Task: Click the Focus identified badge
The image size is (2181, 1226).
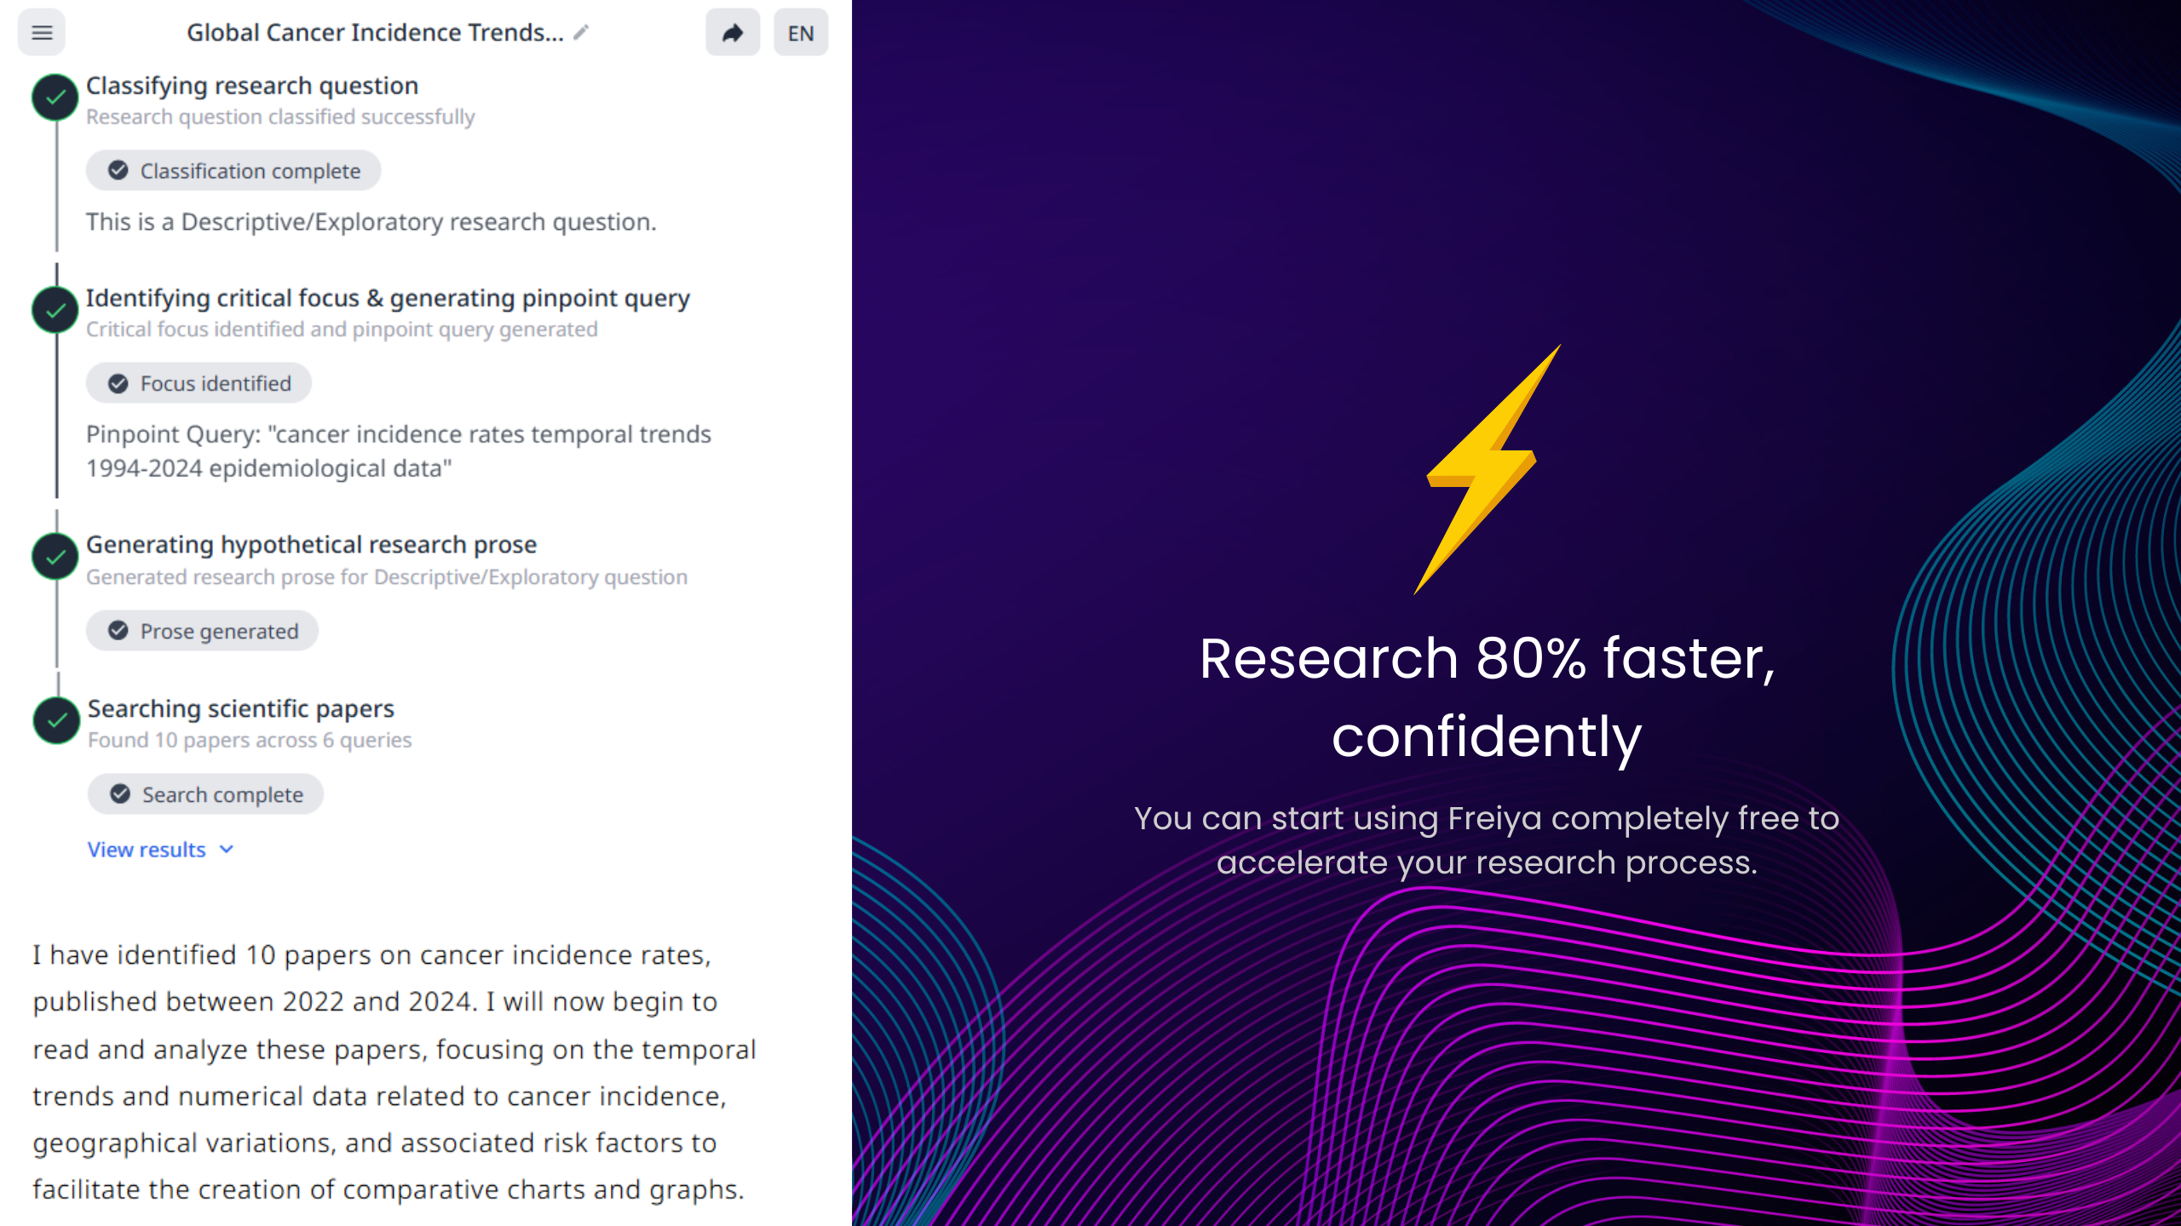Action: coord(199,384)
